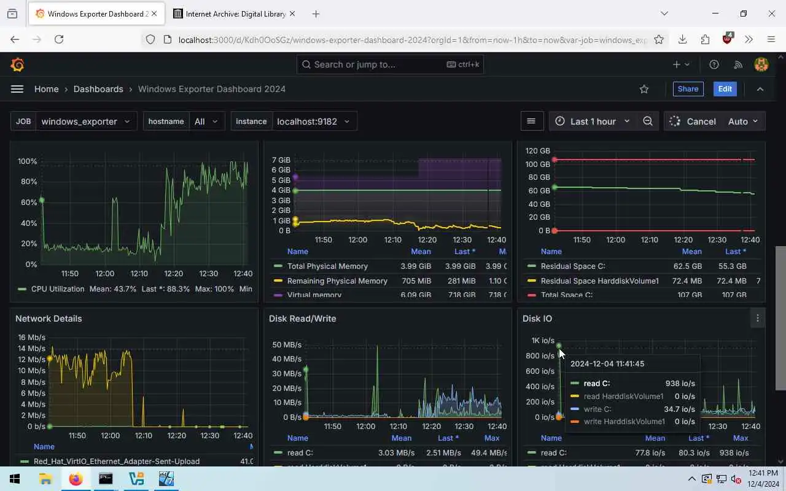Sort Disk IO legend by Max
This screenshot has height=491, width=786.
pos(741,438)
